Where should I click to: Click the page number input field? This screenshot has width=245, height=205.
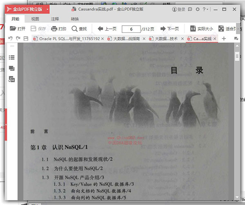(131, 29)
